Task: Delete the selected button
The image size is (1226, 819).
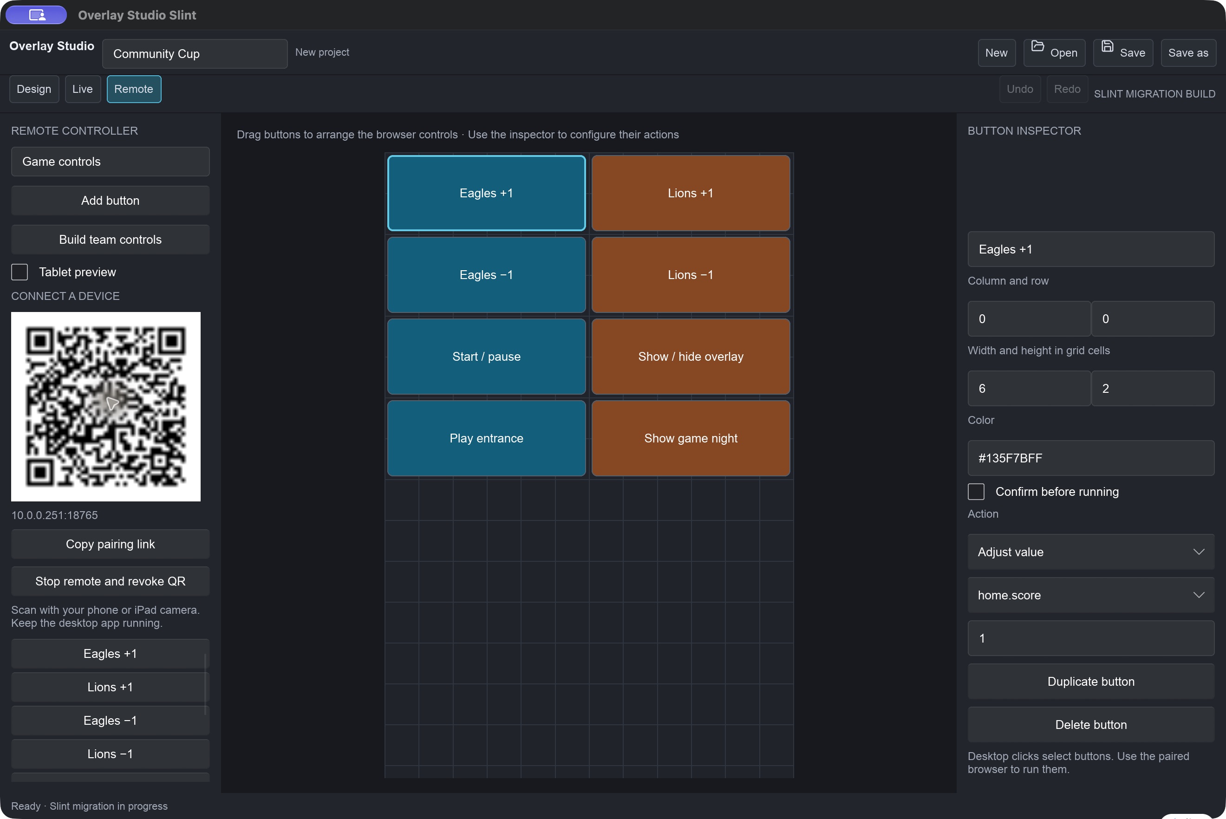Action: [x=1091, y=724]
